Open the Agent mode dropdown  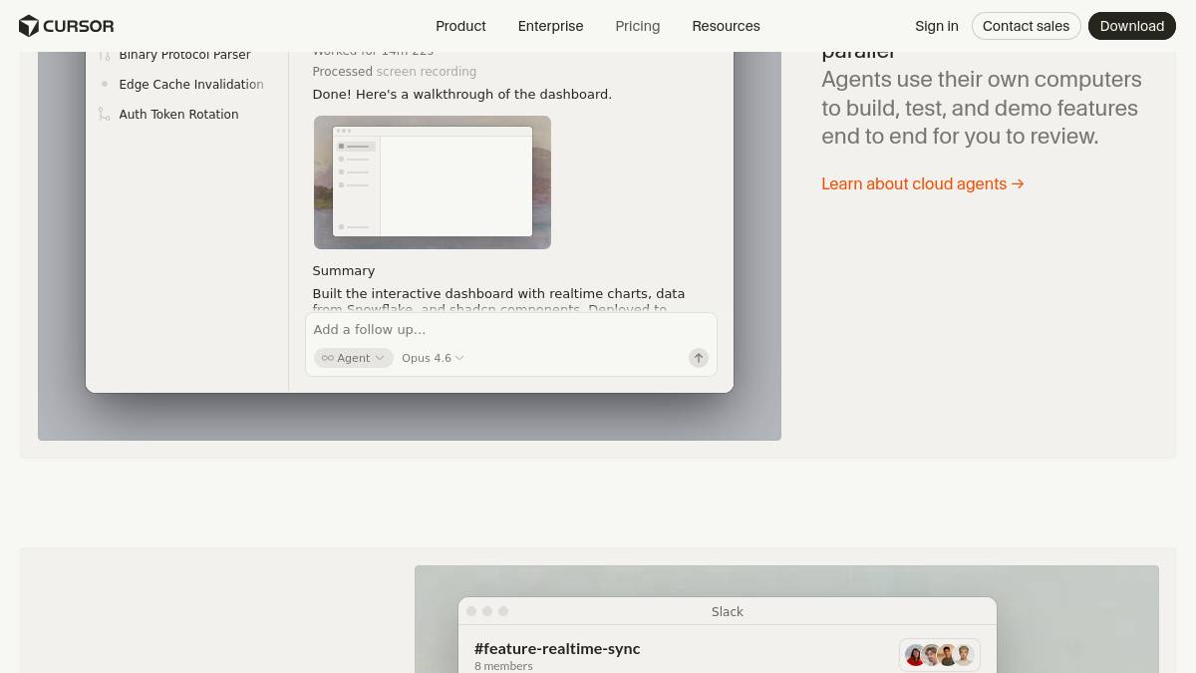354,358
